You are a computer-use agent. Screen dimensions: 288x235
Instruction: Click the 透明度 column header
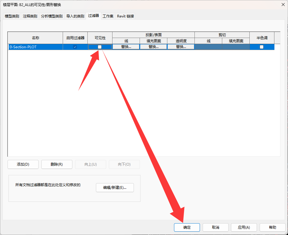181,41
